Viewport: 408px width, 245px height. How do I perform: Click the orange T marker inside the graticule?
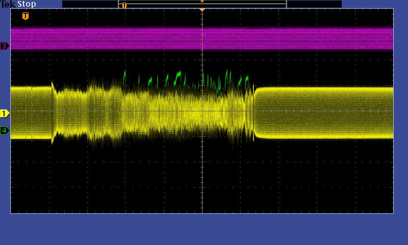[25, 16]
